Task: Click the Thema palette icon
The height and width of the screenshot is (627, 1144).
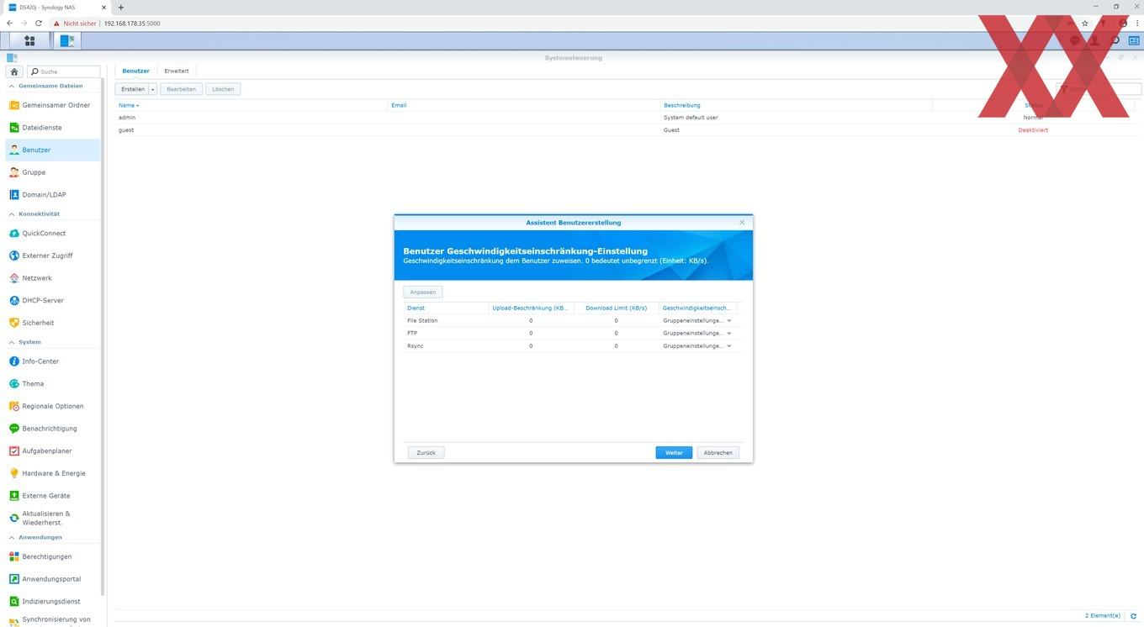Action: pos(13,384)
